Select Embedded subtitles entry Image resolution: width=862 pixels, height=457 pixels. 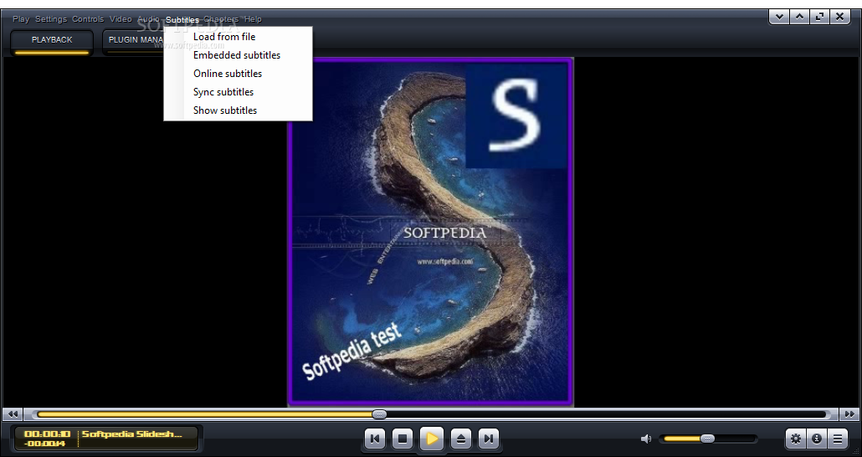238,55
